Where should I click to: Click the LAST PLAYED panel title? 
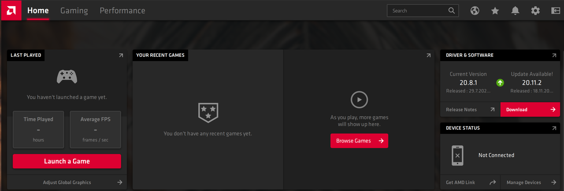click(26, 55)
